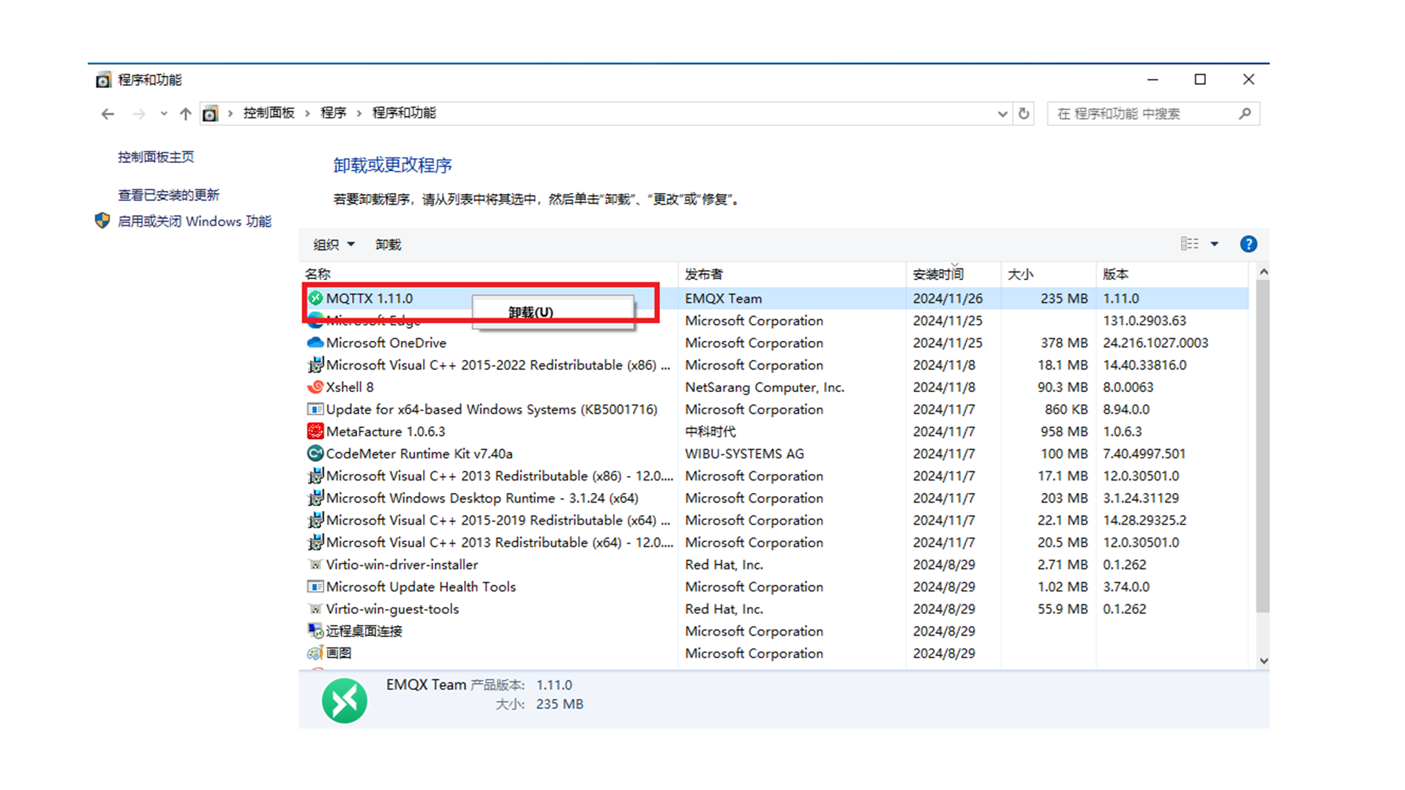
Task: Open the 控制面板主页 link
Action: click(156, 157)
